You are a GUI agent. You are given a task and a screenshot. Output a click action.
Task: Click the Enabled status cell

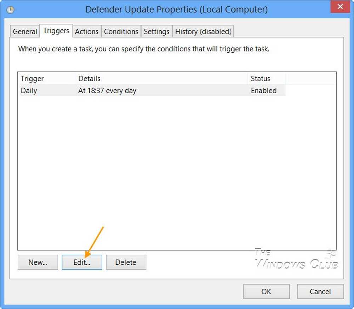(264, 91)
